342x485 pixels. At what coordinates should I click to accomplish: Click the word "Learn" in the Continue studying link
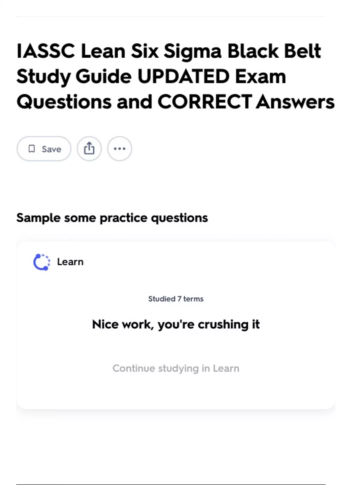coord(226,368)
